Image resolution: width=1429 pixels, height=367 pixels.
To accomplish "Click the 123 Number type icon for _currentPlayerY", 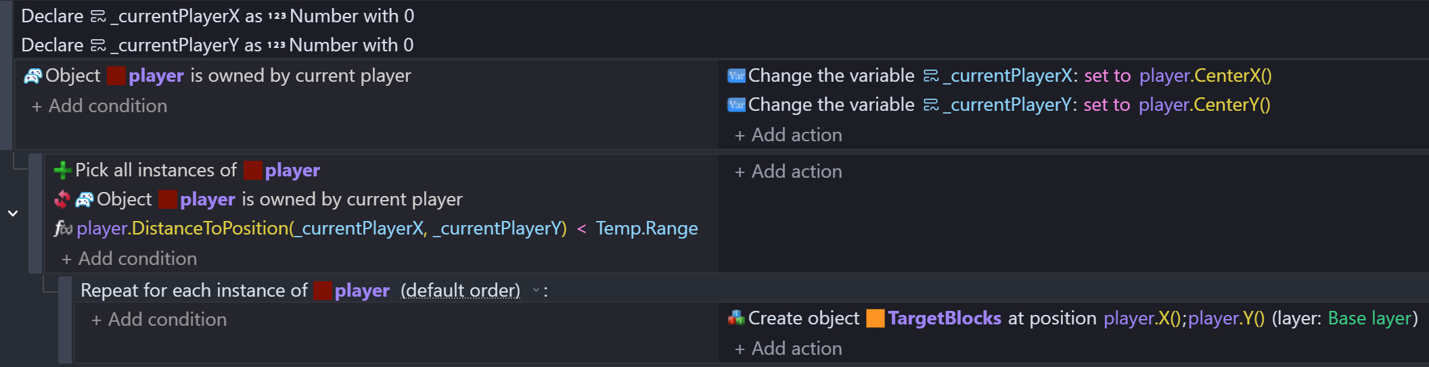I will pos(276,45).
